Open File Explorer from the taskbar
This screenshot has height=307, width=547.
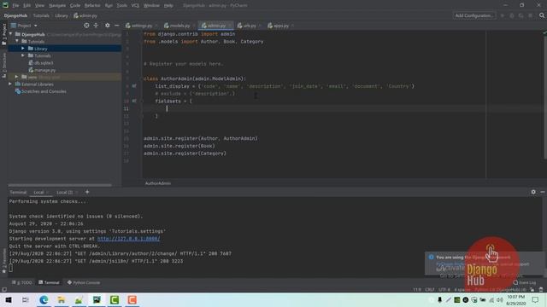62,299
